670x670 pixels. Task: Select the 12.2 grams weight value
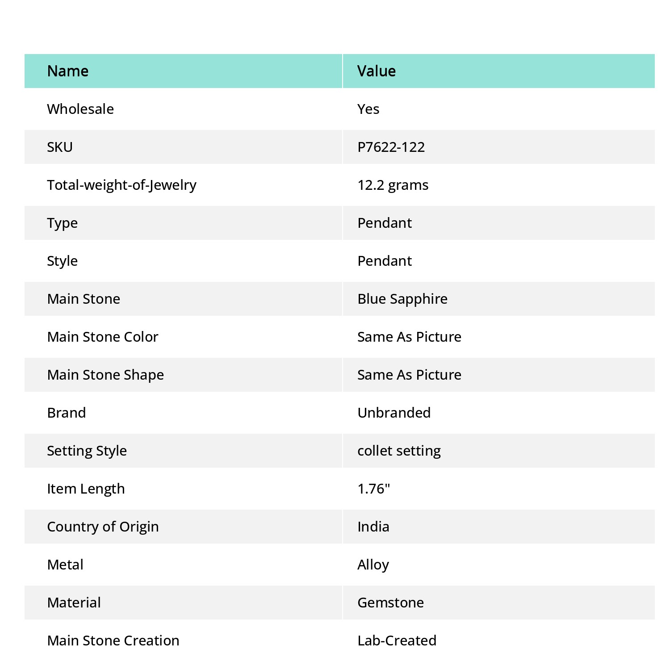point(393,185)
